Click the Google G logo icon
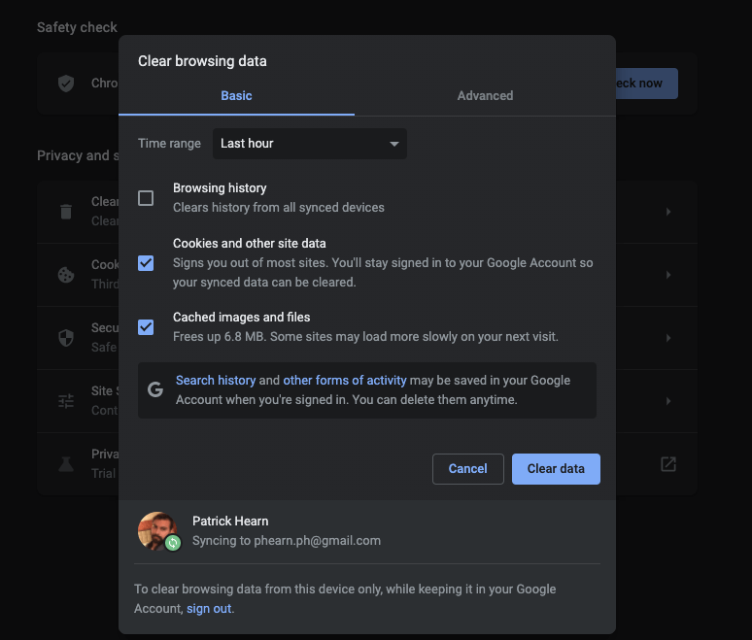This screenshot has width=752, height=640. (x=154, y=389)
